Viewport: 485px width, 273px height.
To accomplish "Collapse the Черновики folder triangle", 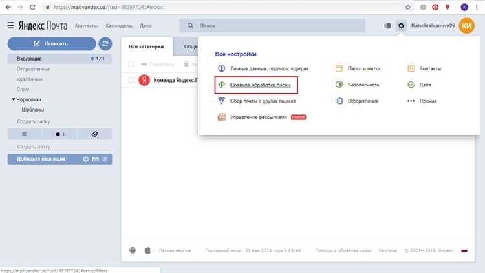I will click(14, 99).
